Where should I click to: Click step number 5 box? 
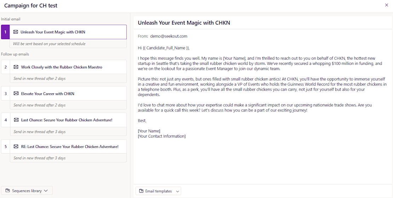[x=6, y=146]
